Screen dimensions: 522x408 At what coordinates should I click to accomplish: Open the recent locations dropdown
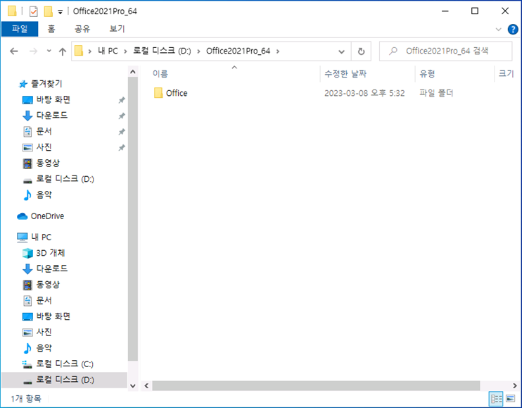coord(49,51)
